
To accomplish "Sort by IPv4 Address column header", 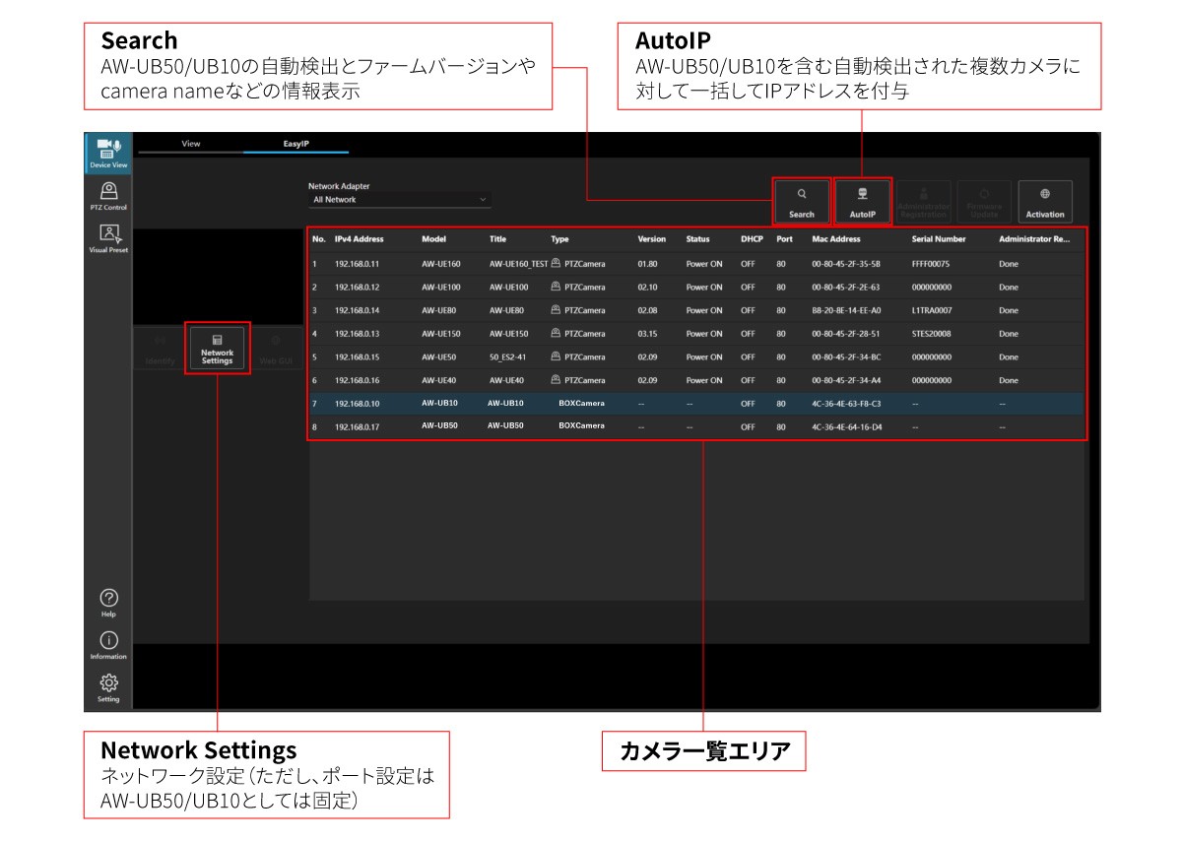I will [x=359, y=239].
